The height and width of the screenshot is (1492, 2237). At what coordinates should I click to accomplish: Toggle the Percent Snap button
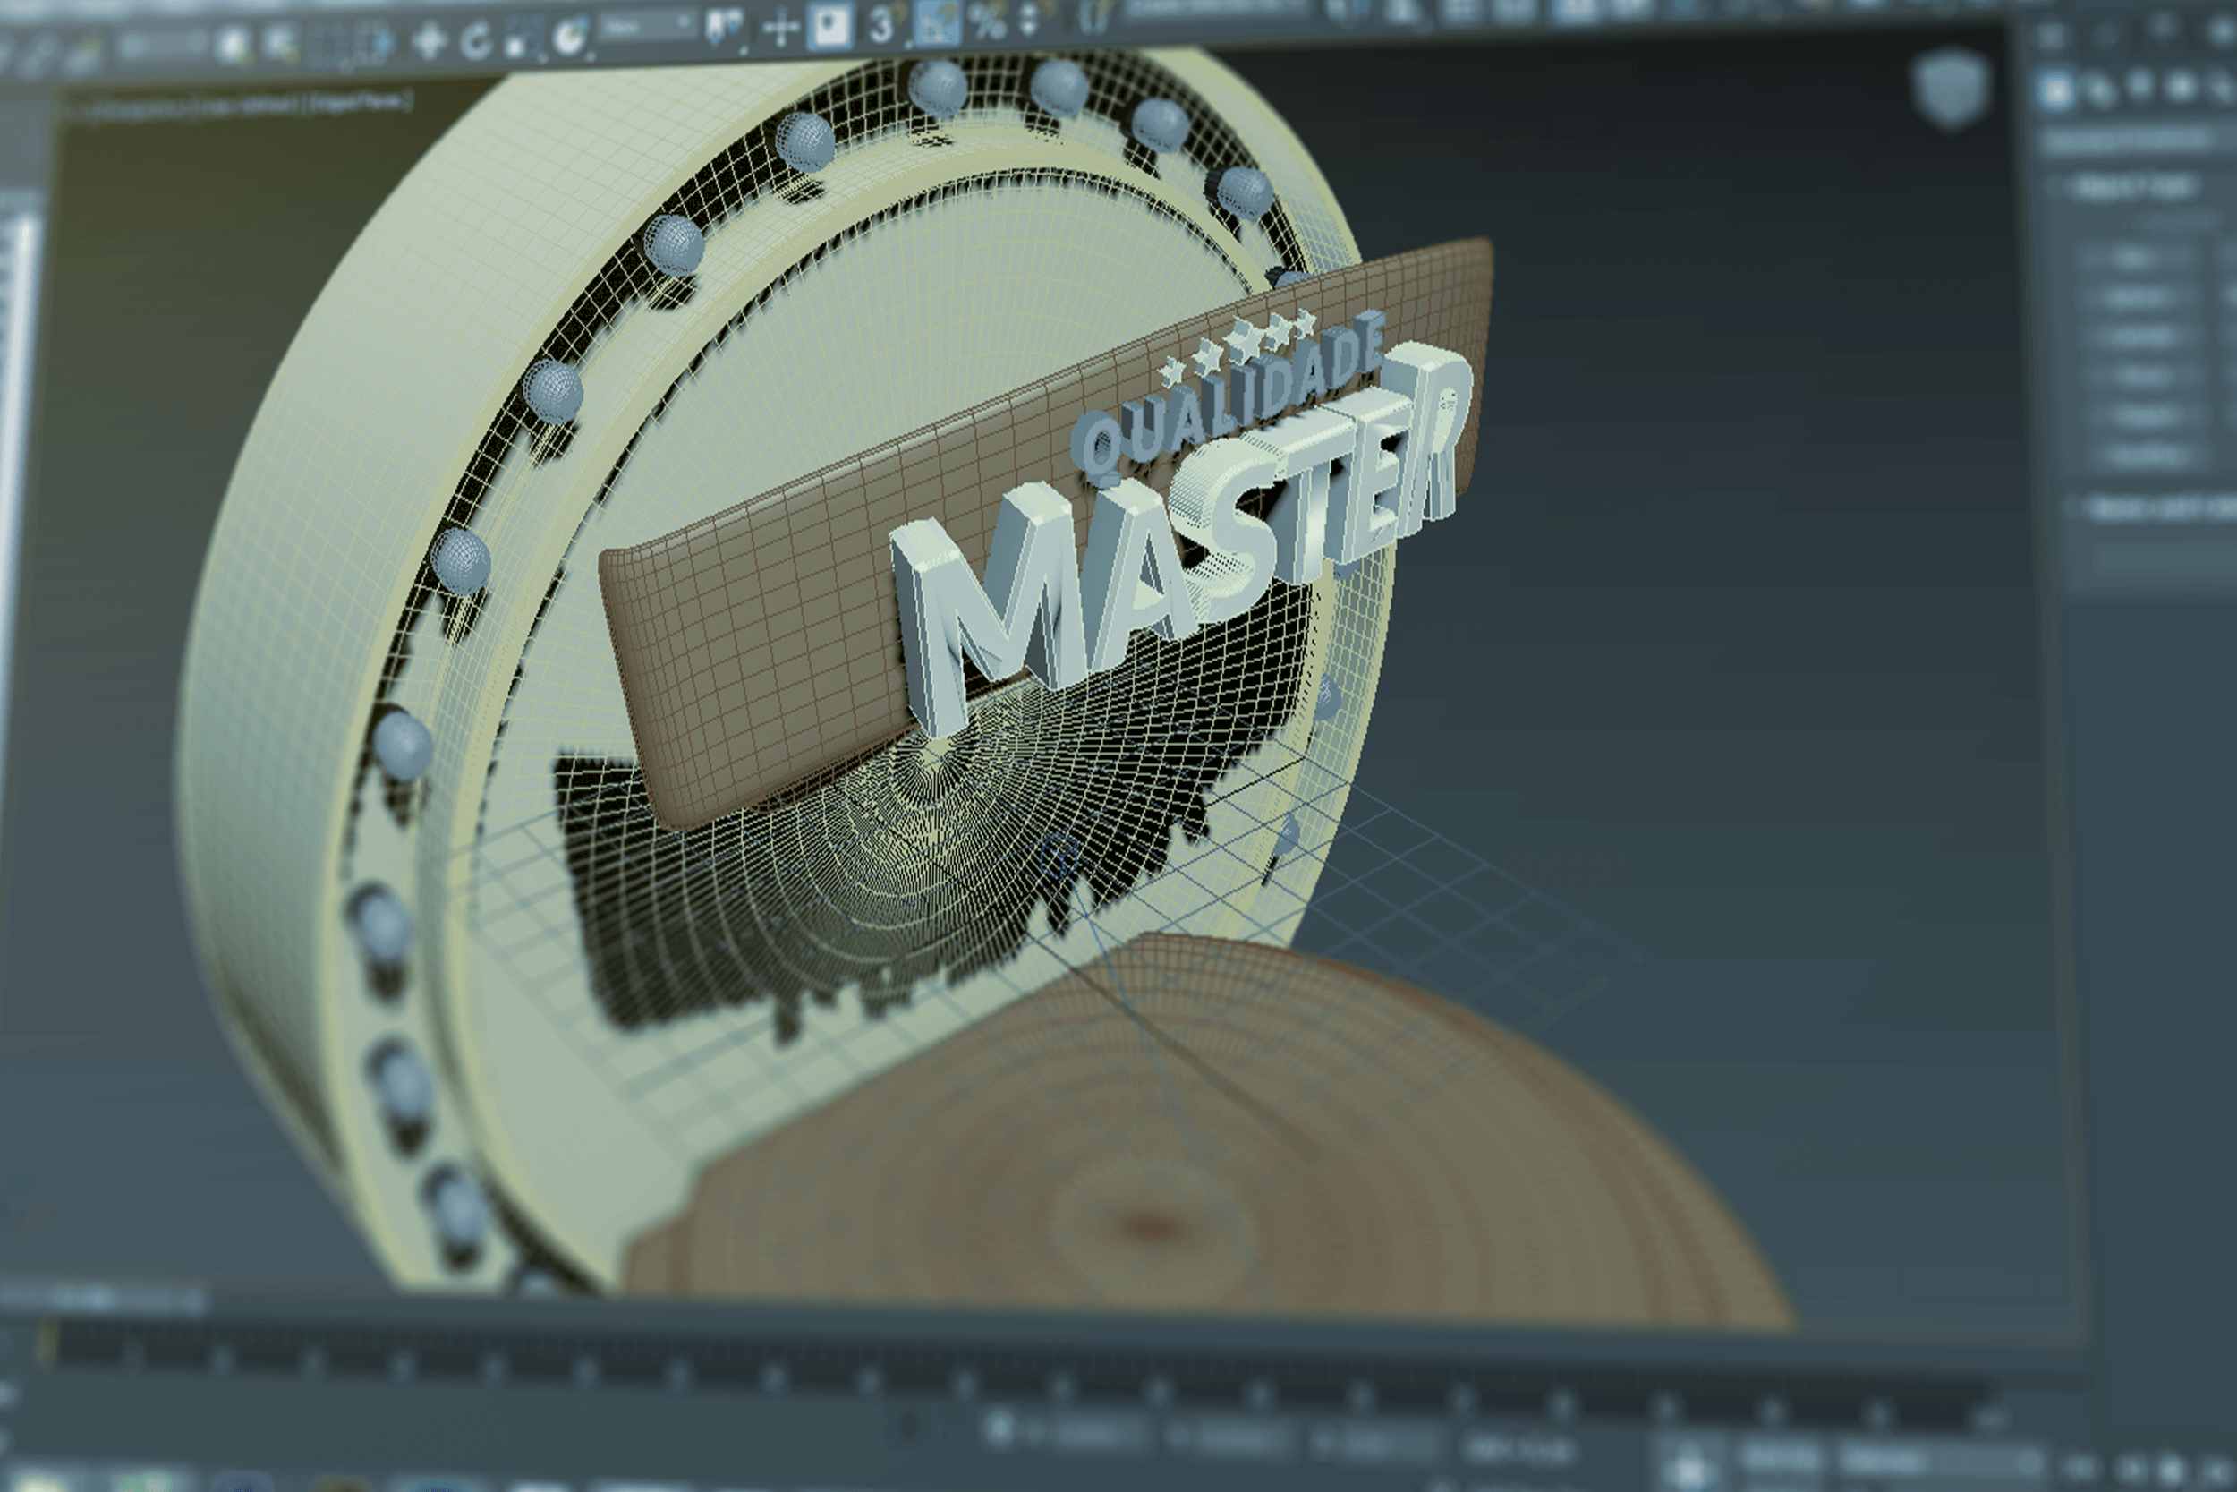(x=988, y=21)
